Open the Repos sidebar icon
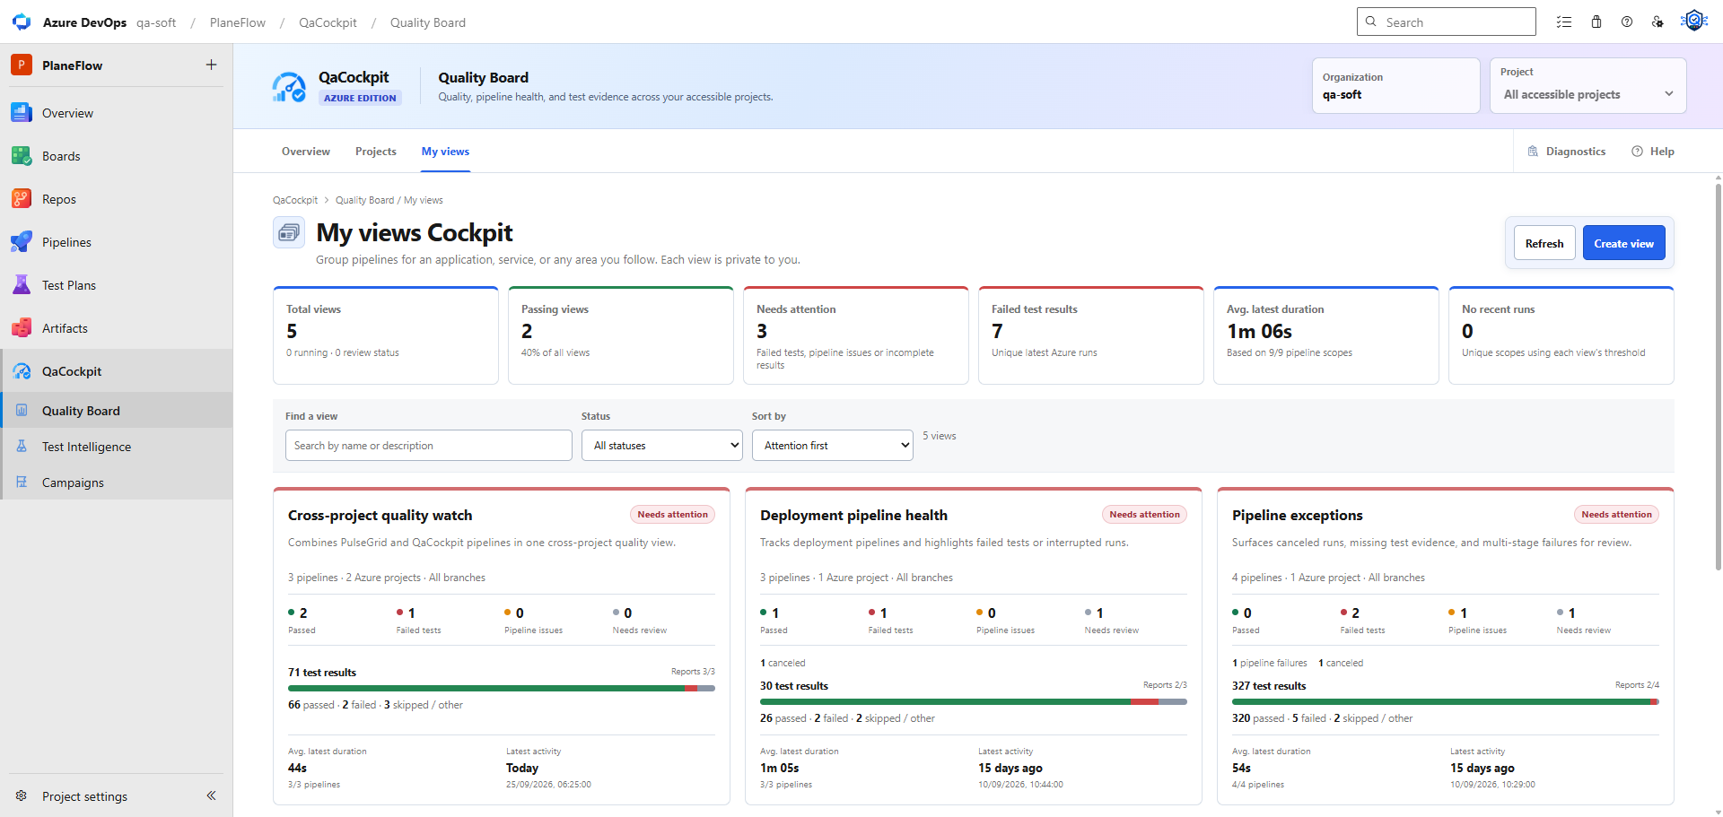Viewport: 1723px width, 817px height. pos(22,199)
